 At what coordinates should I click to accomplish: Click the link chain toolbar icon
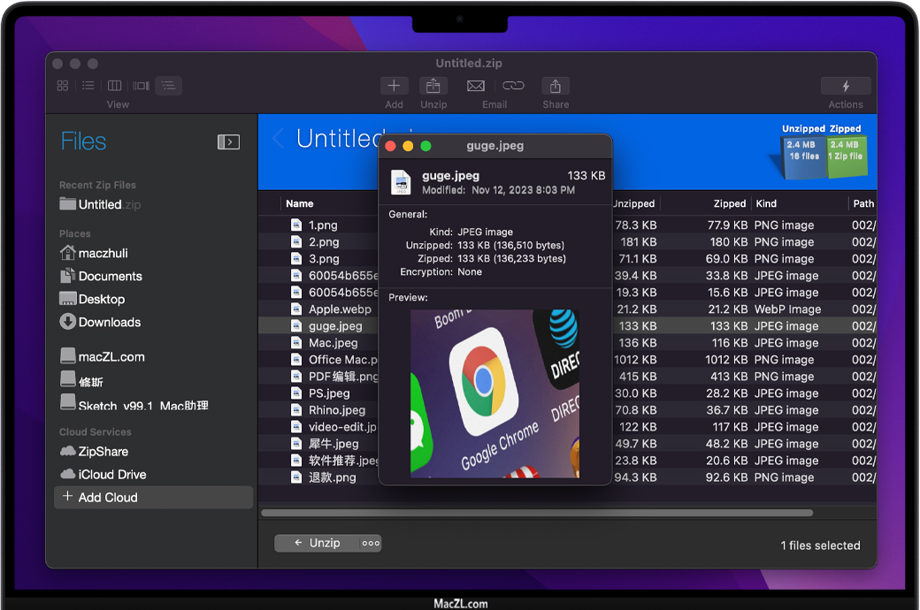click(513, 86)
